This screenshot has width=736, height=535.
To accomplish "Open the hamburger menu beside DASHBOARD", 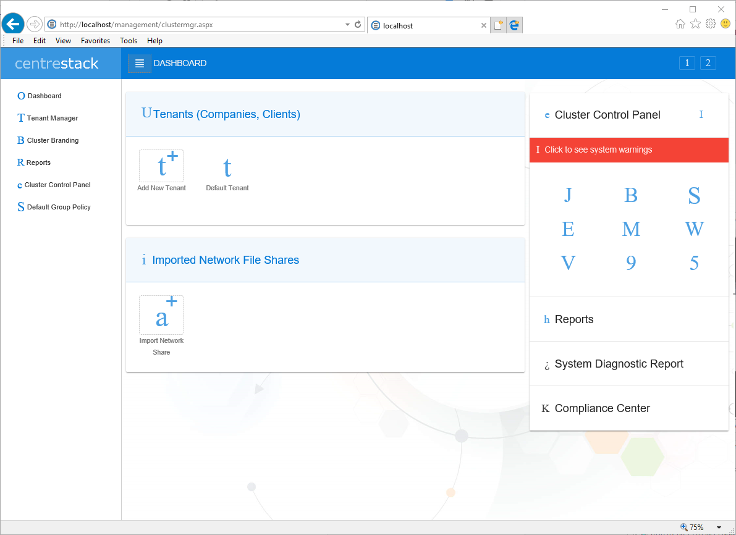I will (140, 64).
